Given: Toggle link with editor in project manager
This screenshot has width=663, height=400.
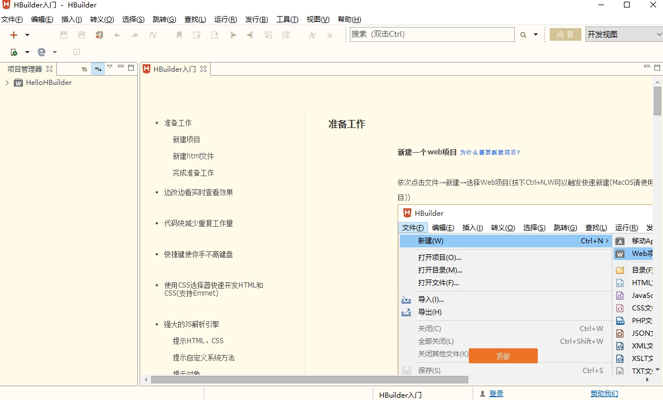Looking at the screenshot, I should point(98,69).
